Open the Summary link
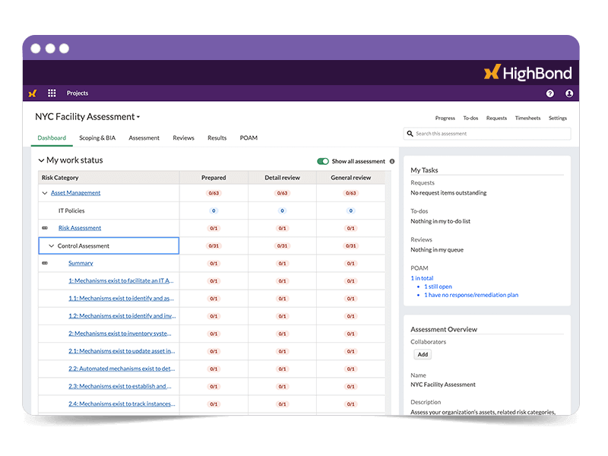The image size is (608, 456). pos(81,263)
